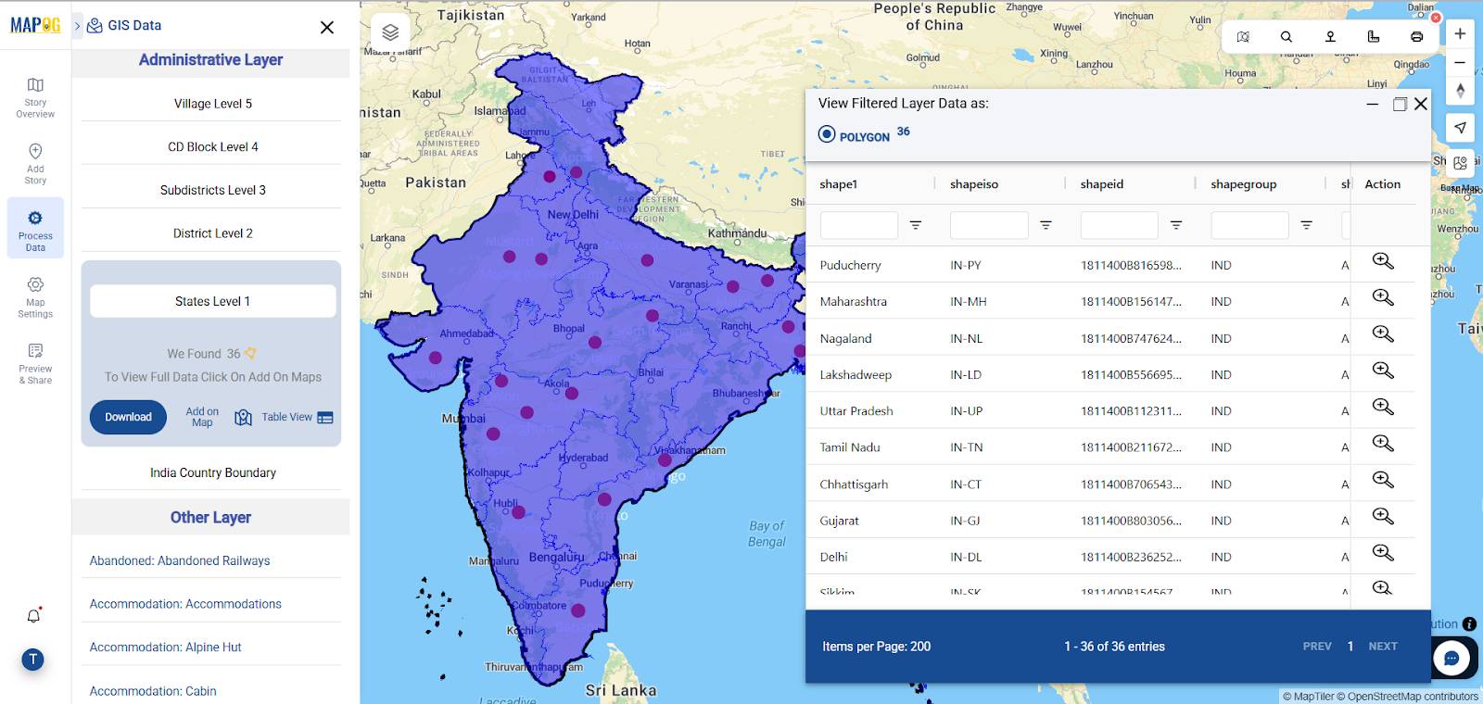Maximize the filtered layer data panel
This screenshot has height=704, width=1483.
click(x=1400, y=105)
